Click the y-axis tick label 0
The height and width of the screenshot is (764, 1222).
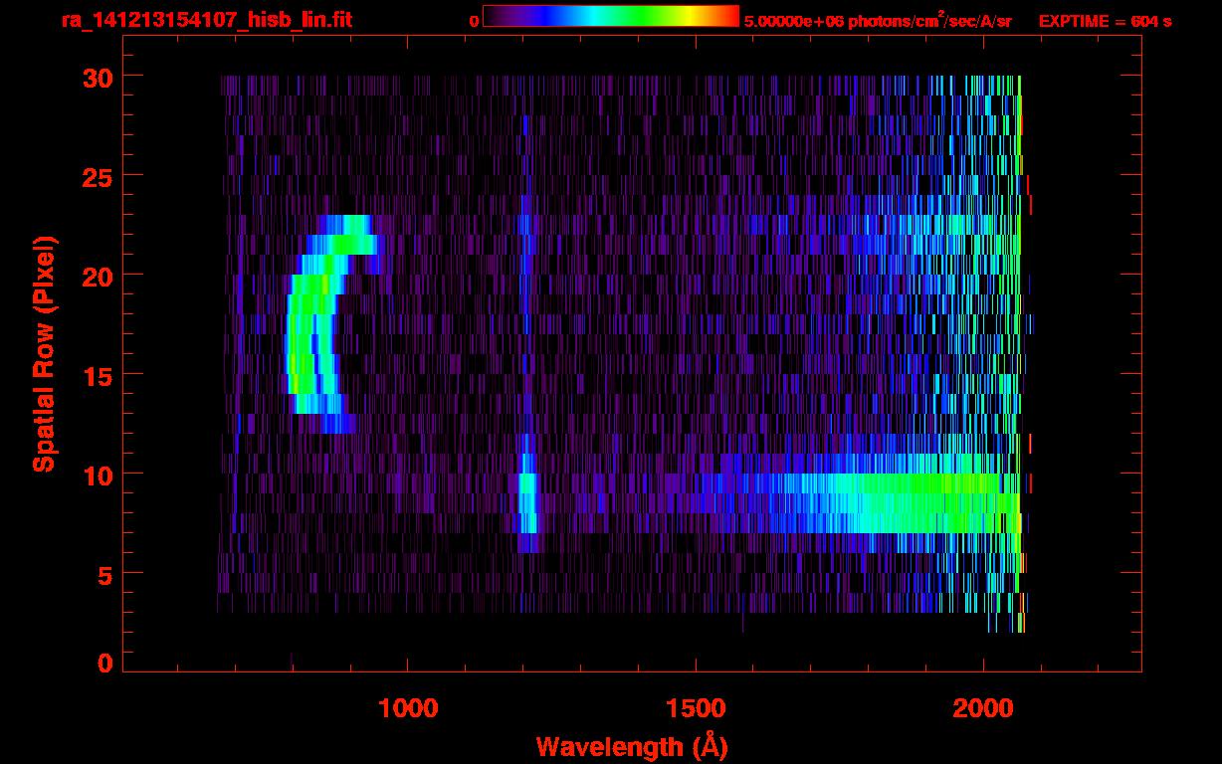(104, 664)
